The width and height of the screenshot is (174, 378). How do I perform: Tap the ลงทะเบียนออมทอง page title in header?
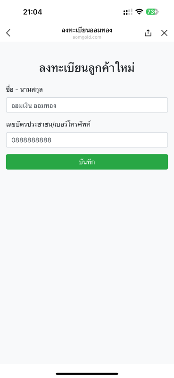click(x=87, y=30)
